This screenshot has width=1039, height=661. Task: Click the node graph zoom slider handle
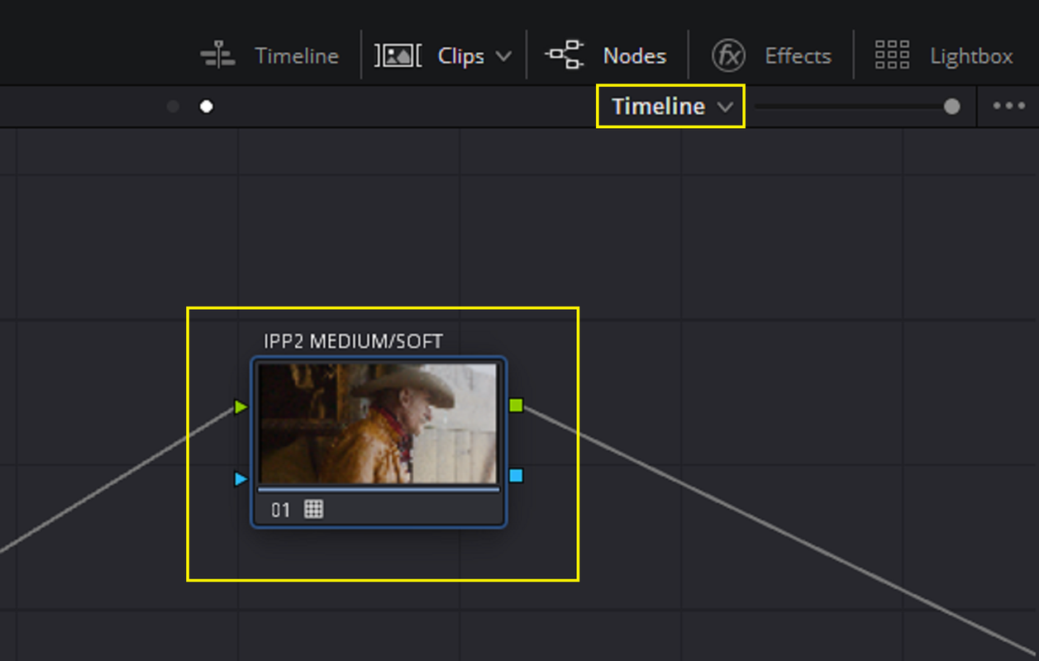(952, 107)
